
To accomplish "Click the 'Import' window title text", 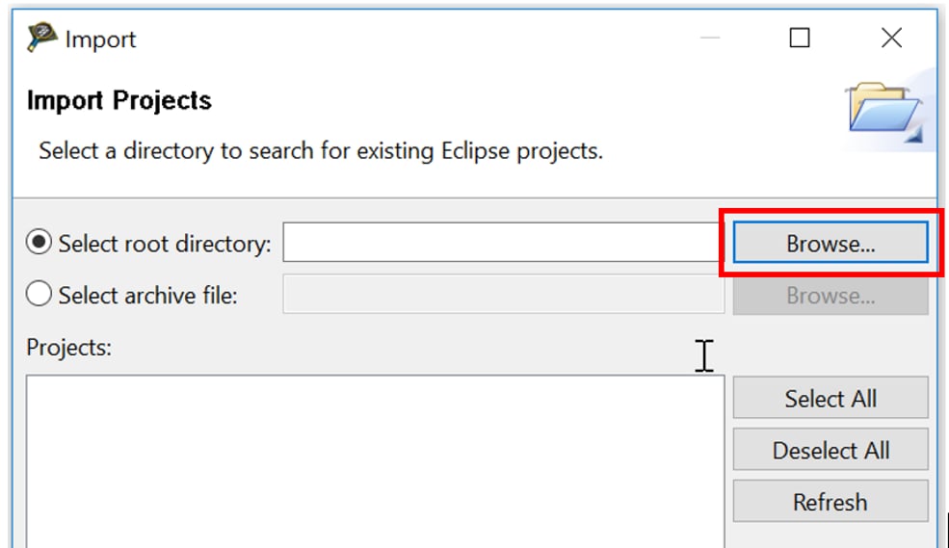I will pos(100,39).
